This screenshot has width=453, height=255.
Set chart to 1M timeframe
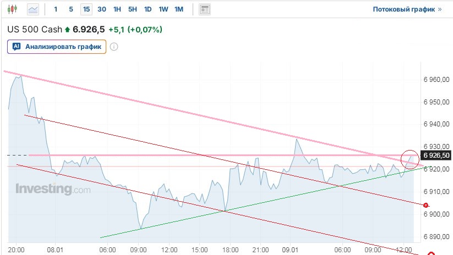coord(179,9)
